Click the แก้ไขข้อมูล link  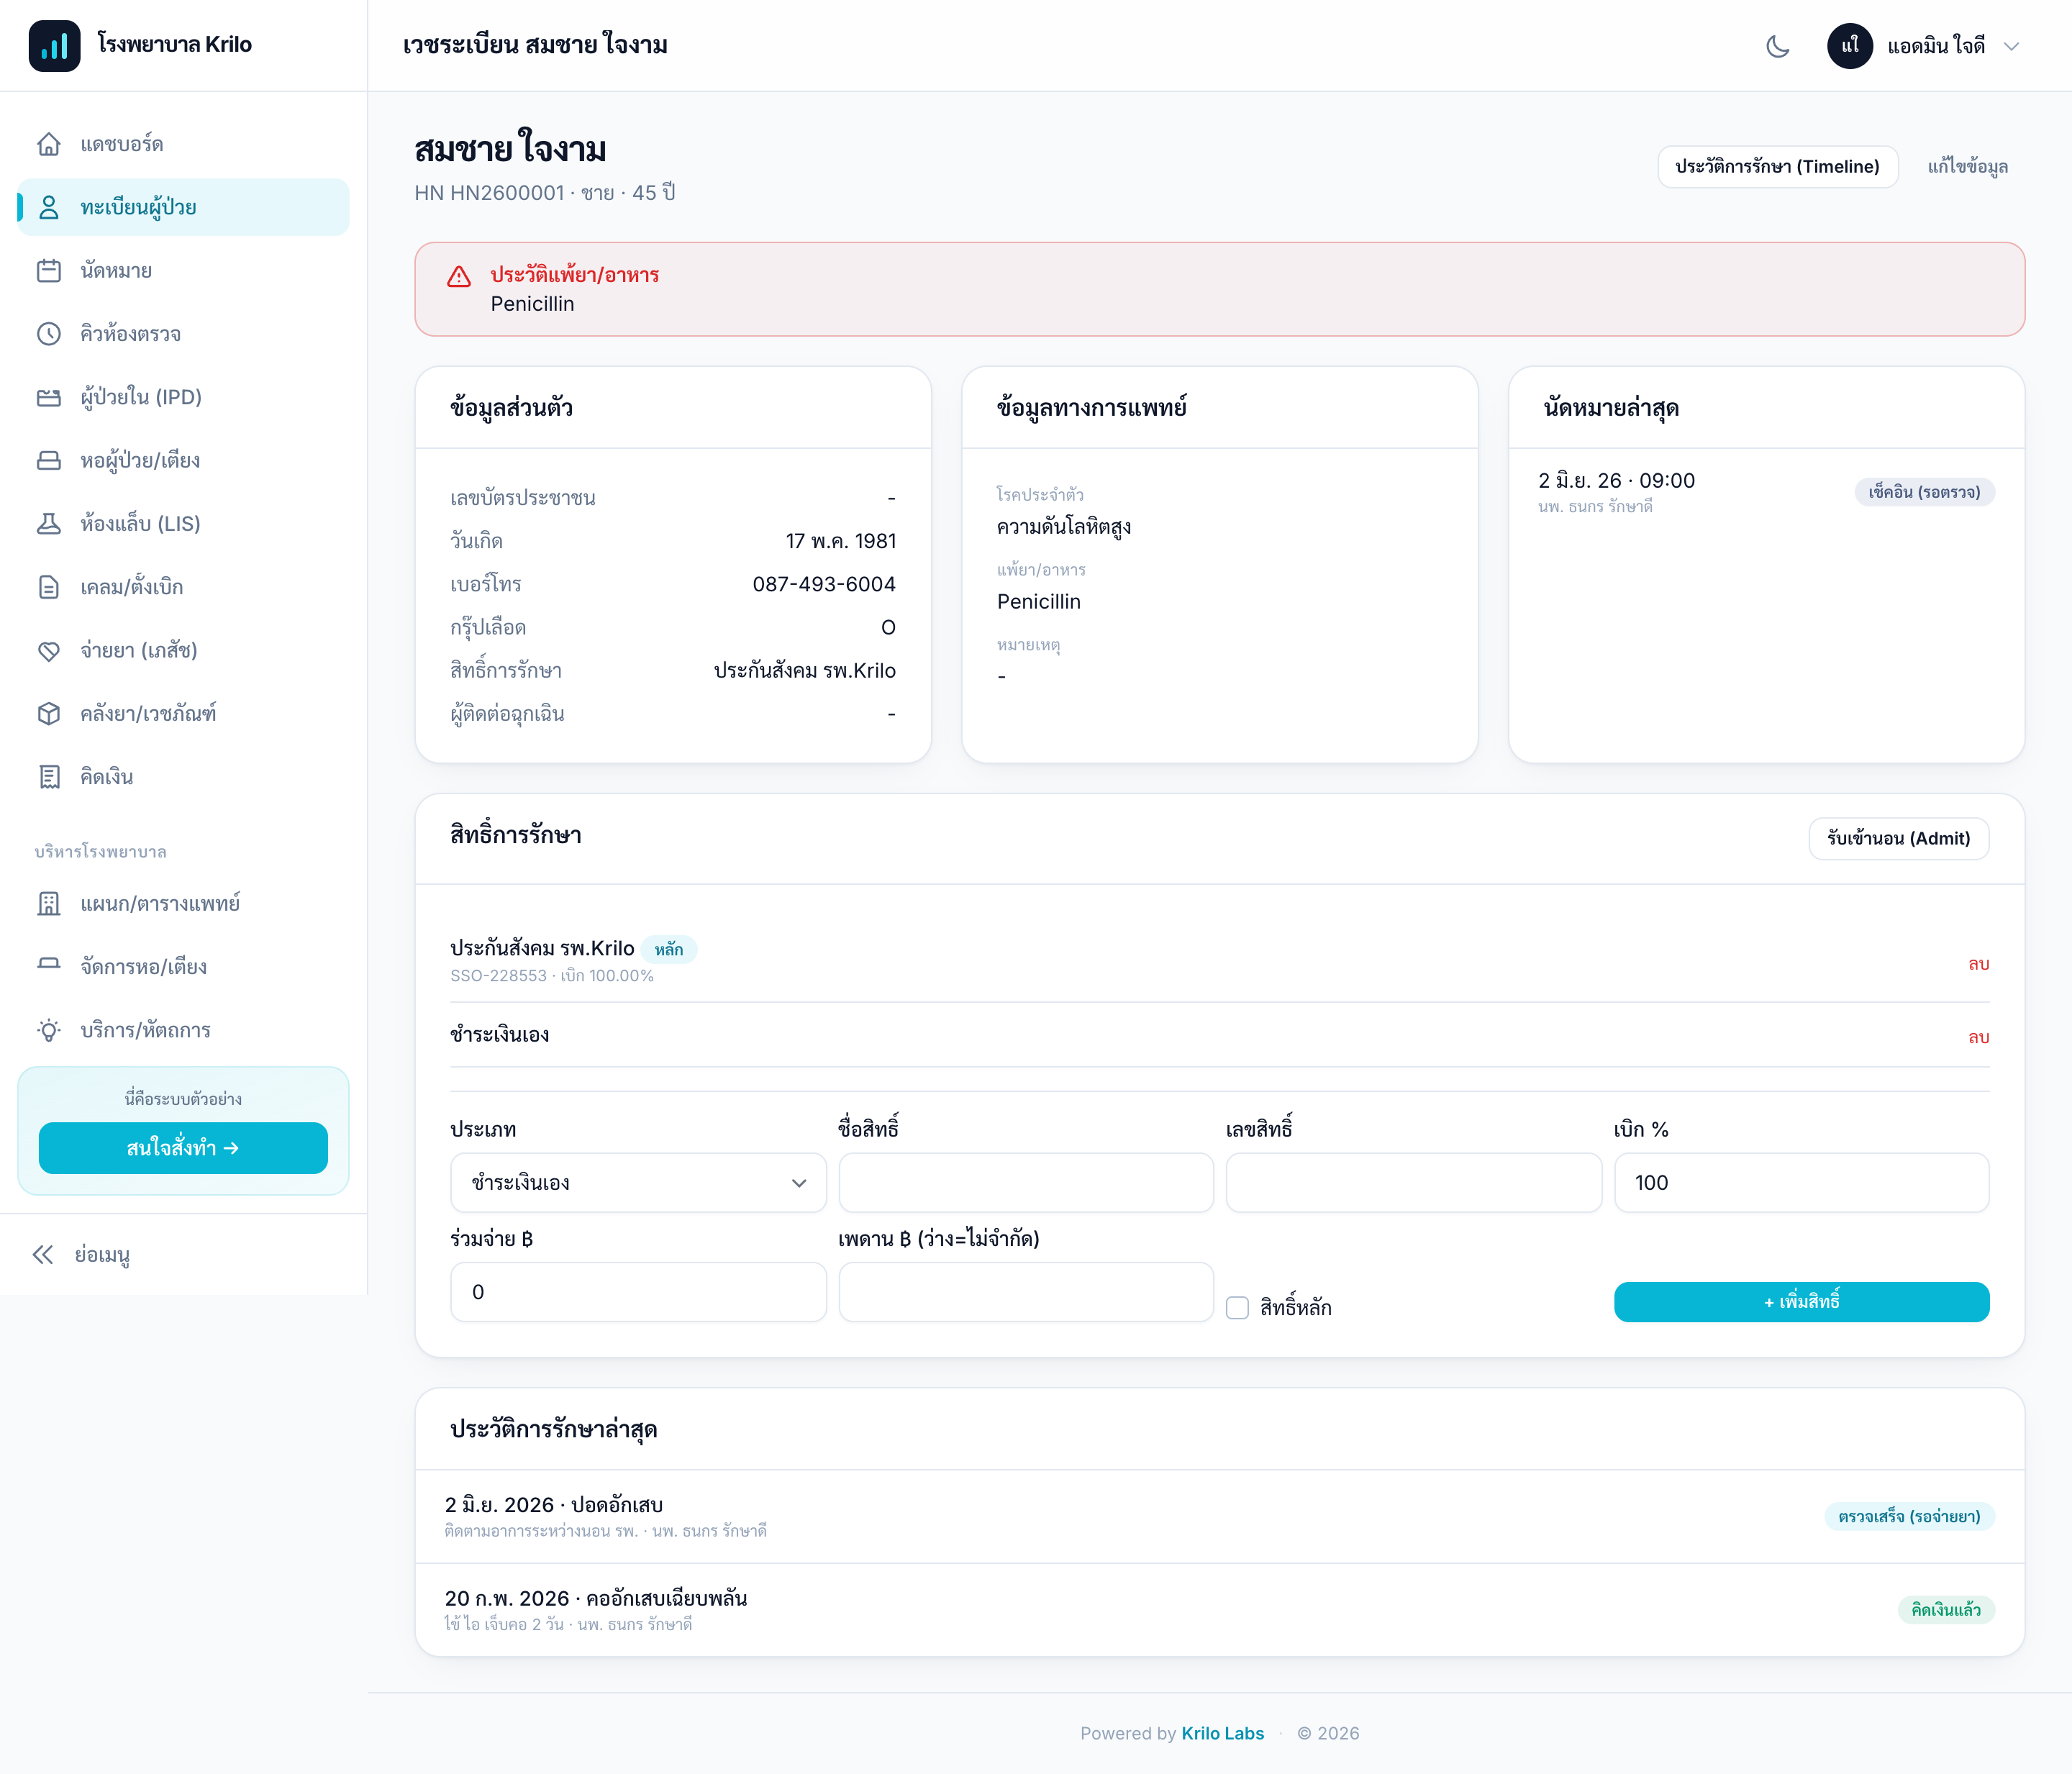1967,167
